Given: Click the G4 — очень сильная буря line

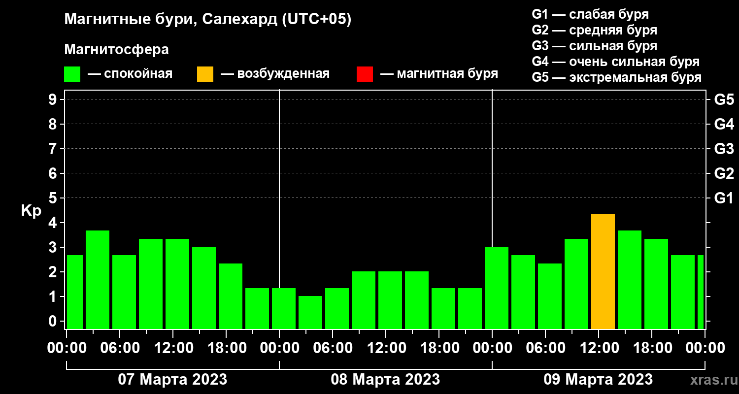Looking at the screenshot, I should [615, 62].
